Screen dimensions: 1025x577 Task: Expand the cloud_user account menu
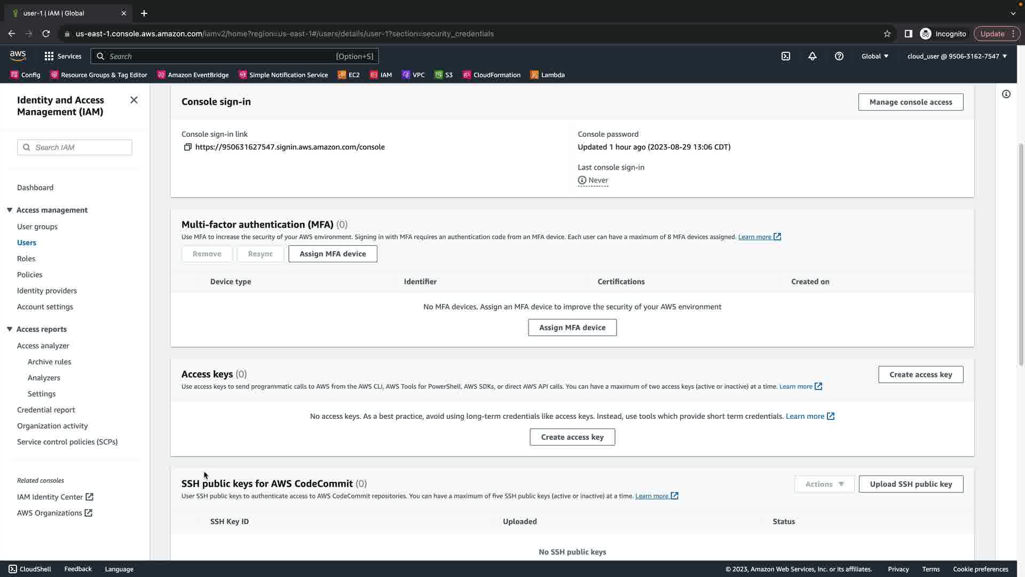[957, 56]
